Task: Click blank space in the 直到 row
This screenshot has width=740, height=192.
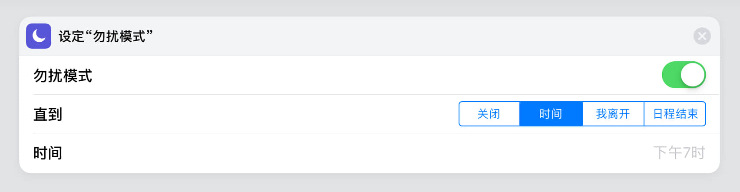Action: [261, 114]
